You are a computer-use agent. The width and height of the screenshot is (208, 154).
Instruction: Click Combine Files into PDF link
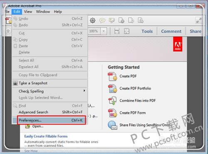click(x=138, y=101)
